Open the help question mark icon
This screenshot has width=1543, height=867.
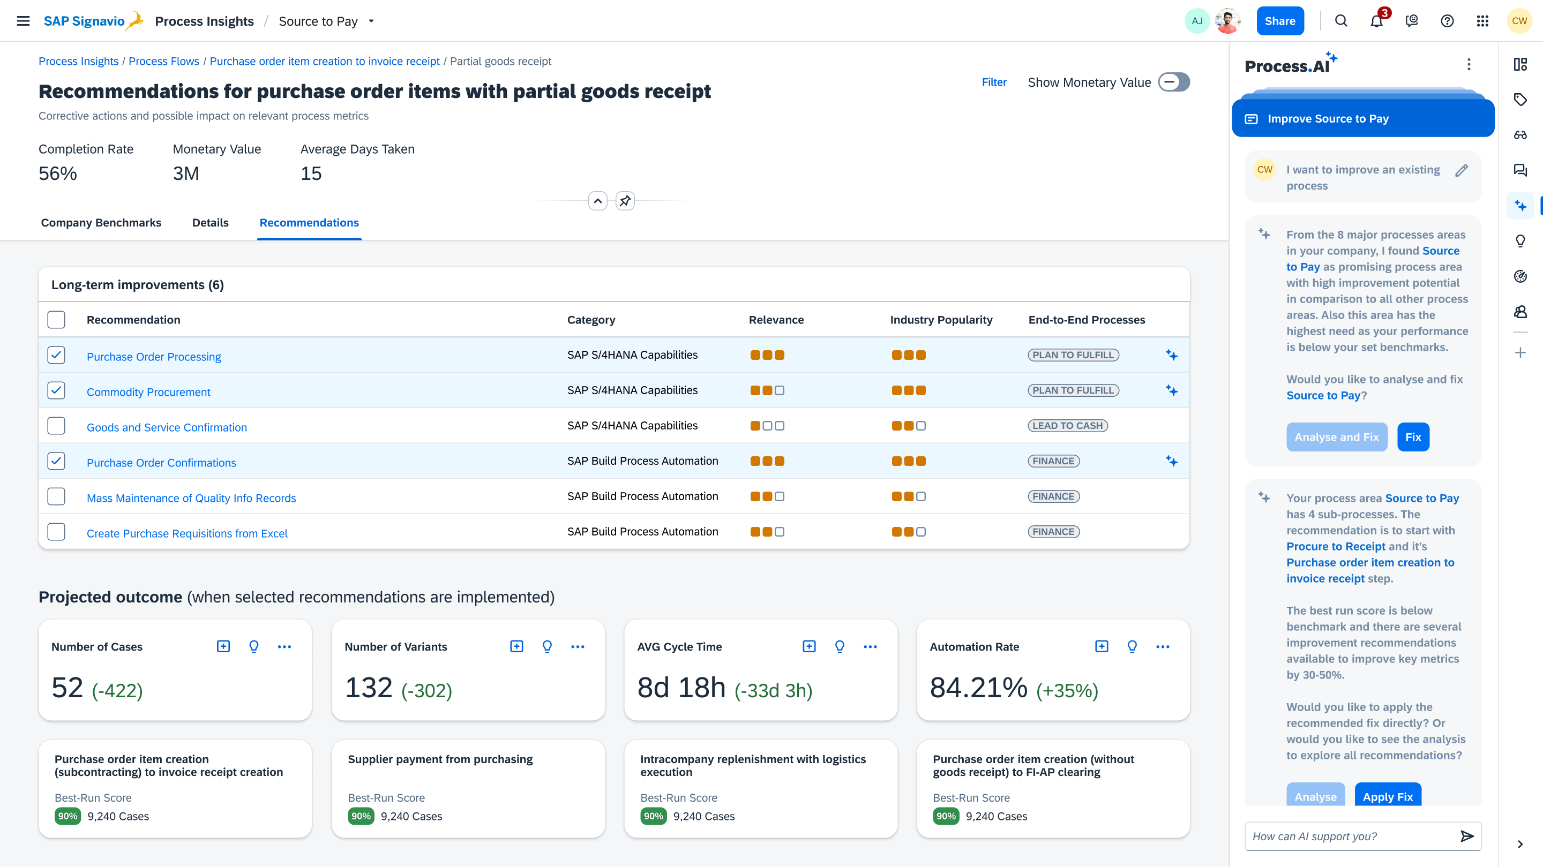pyautogui.click(x=1447, y=21)
